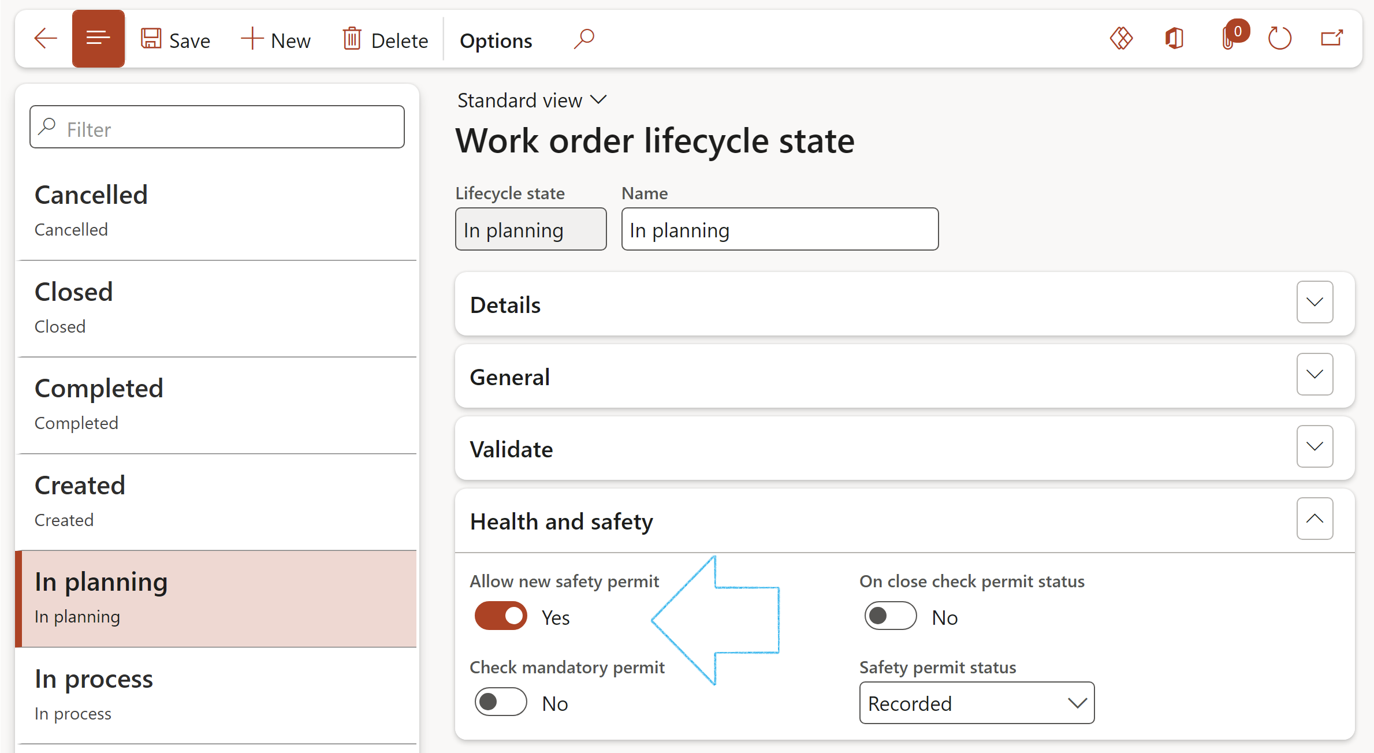Open in Microsoft Office icon

(x=1174, y=39)
